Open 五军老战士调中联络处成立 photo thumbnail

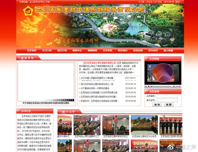[x=116, y=125]
